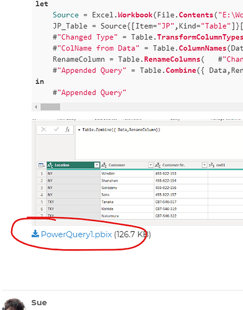Open the Customer column filter dropdown
Viewport: 243px width, 310px height.
tap(151, 165)
